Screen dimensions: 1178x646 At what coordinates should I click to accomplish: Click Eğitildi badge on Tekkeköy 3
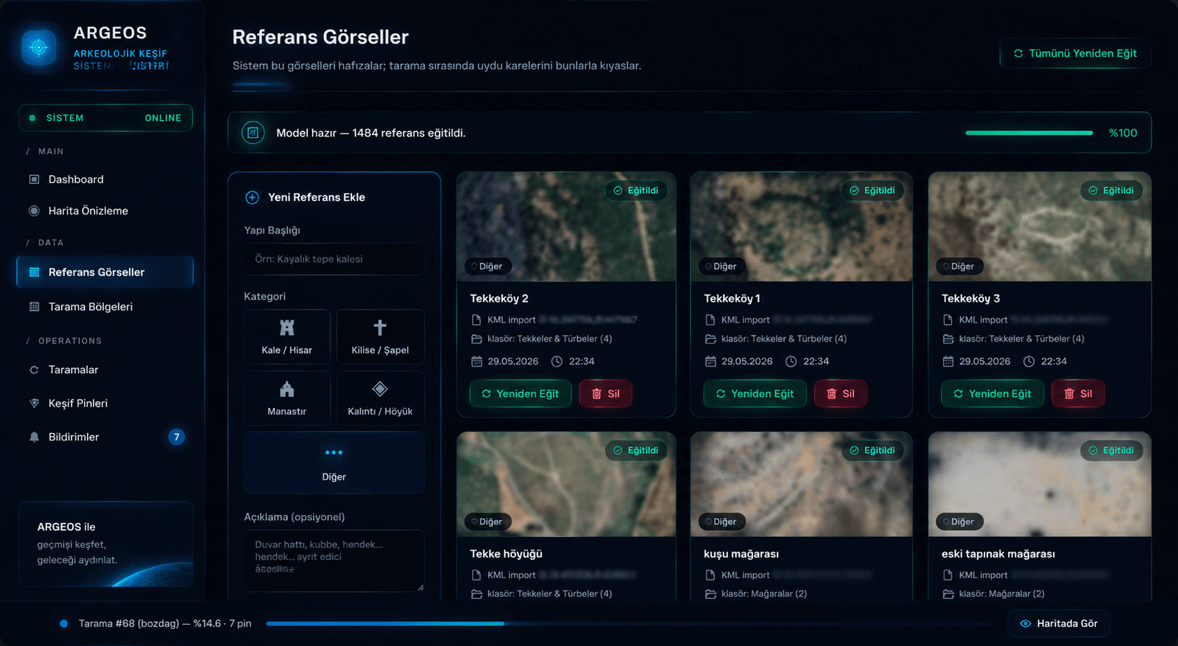(1111, 190)
